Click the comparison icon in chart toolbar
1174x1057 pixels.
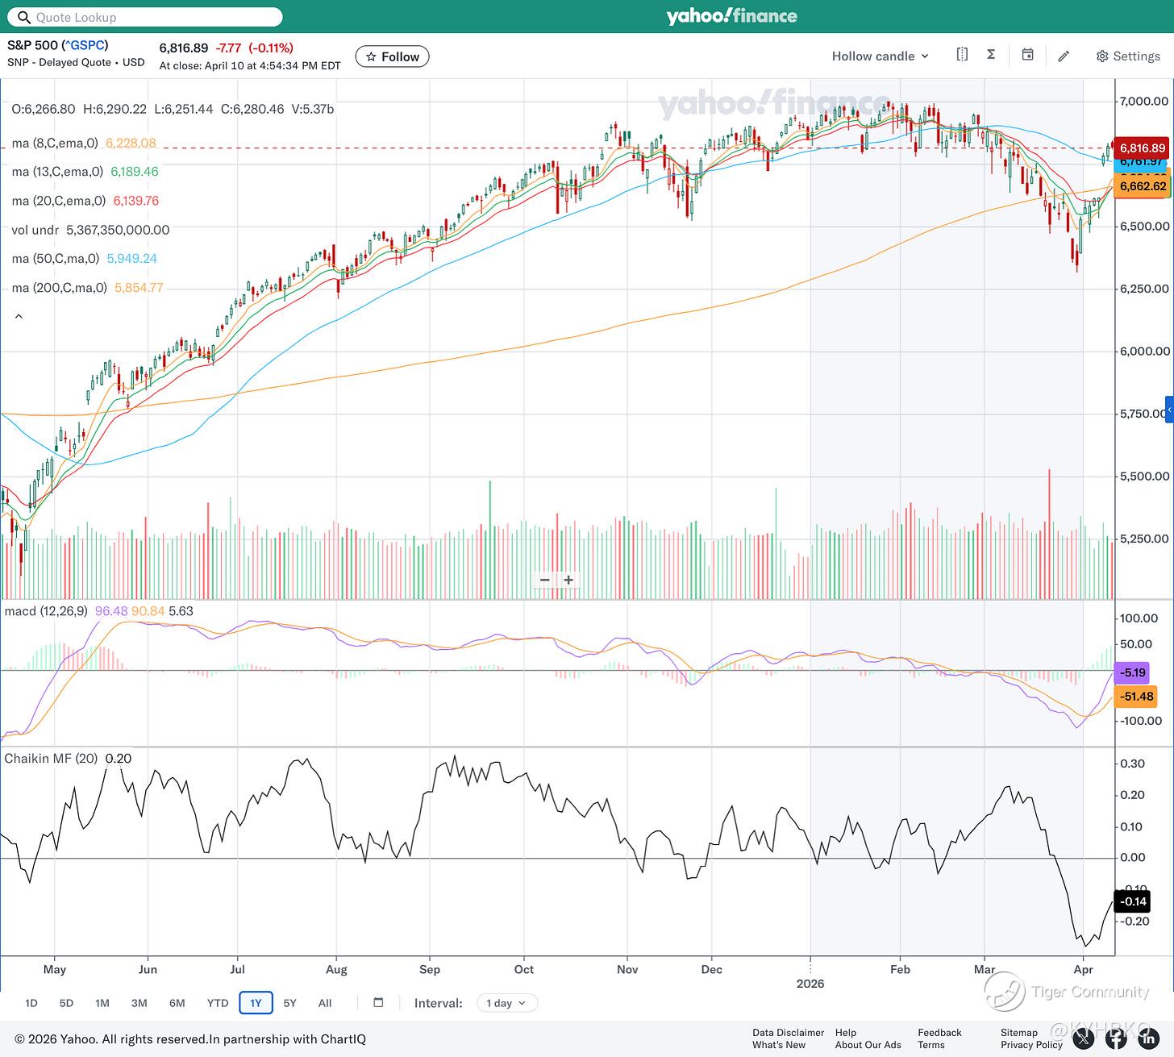coord(962,55)
